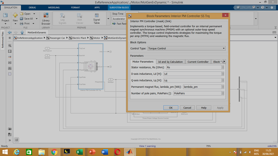Click the Zoom In tool in canvas palette
The width and height of the screenshot is (278, 156).
click(10, 46)
